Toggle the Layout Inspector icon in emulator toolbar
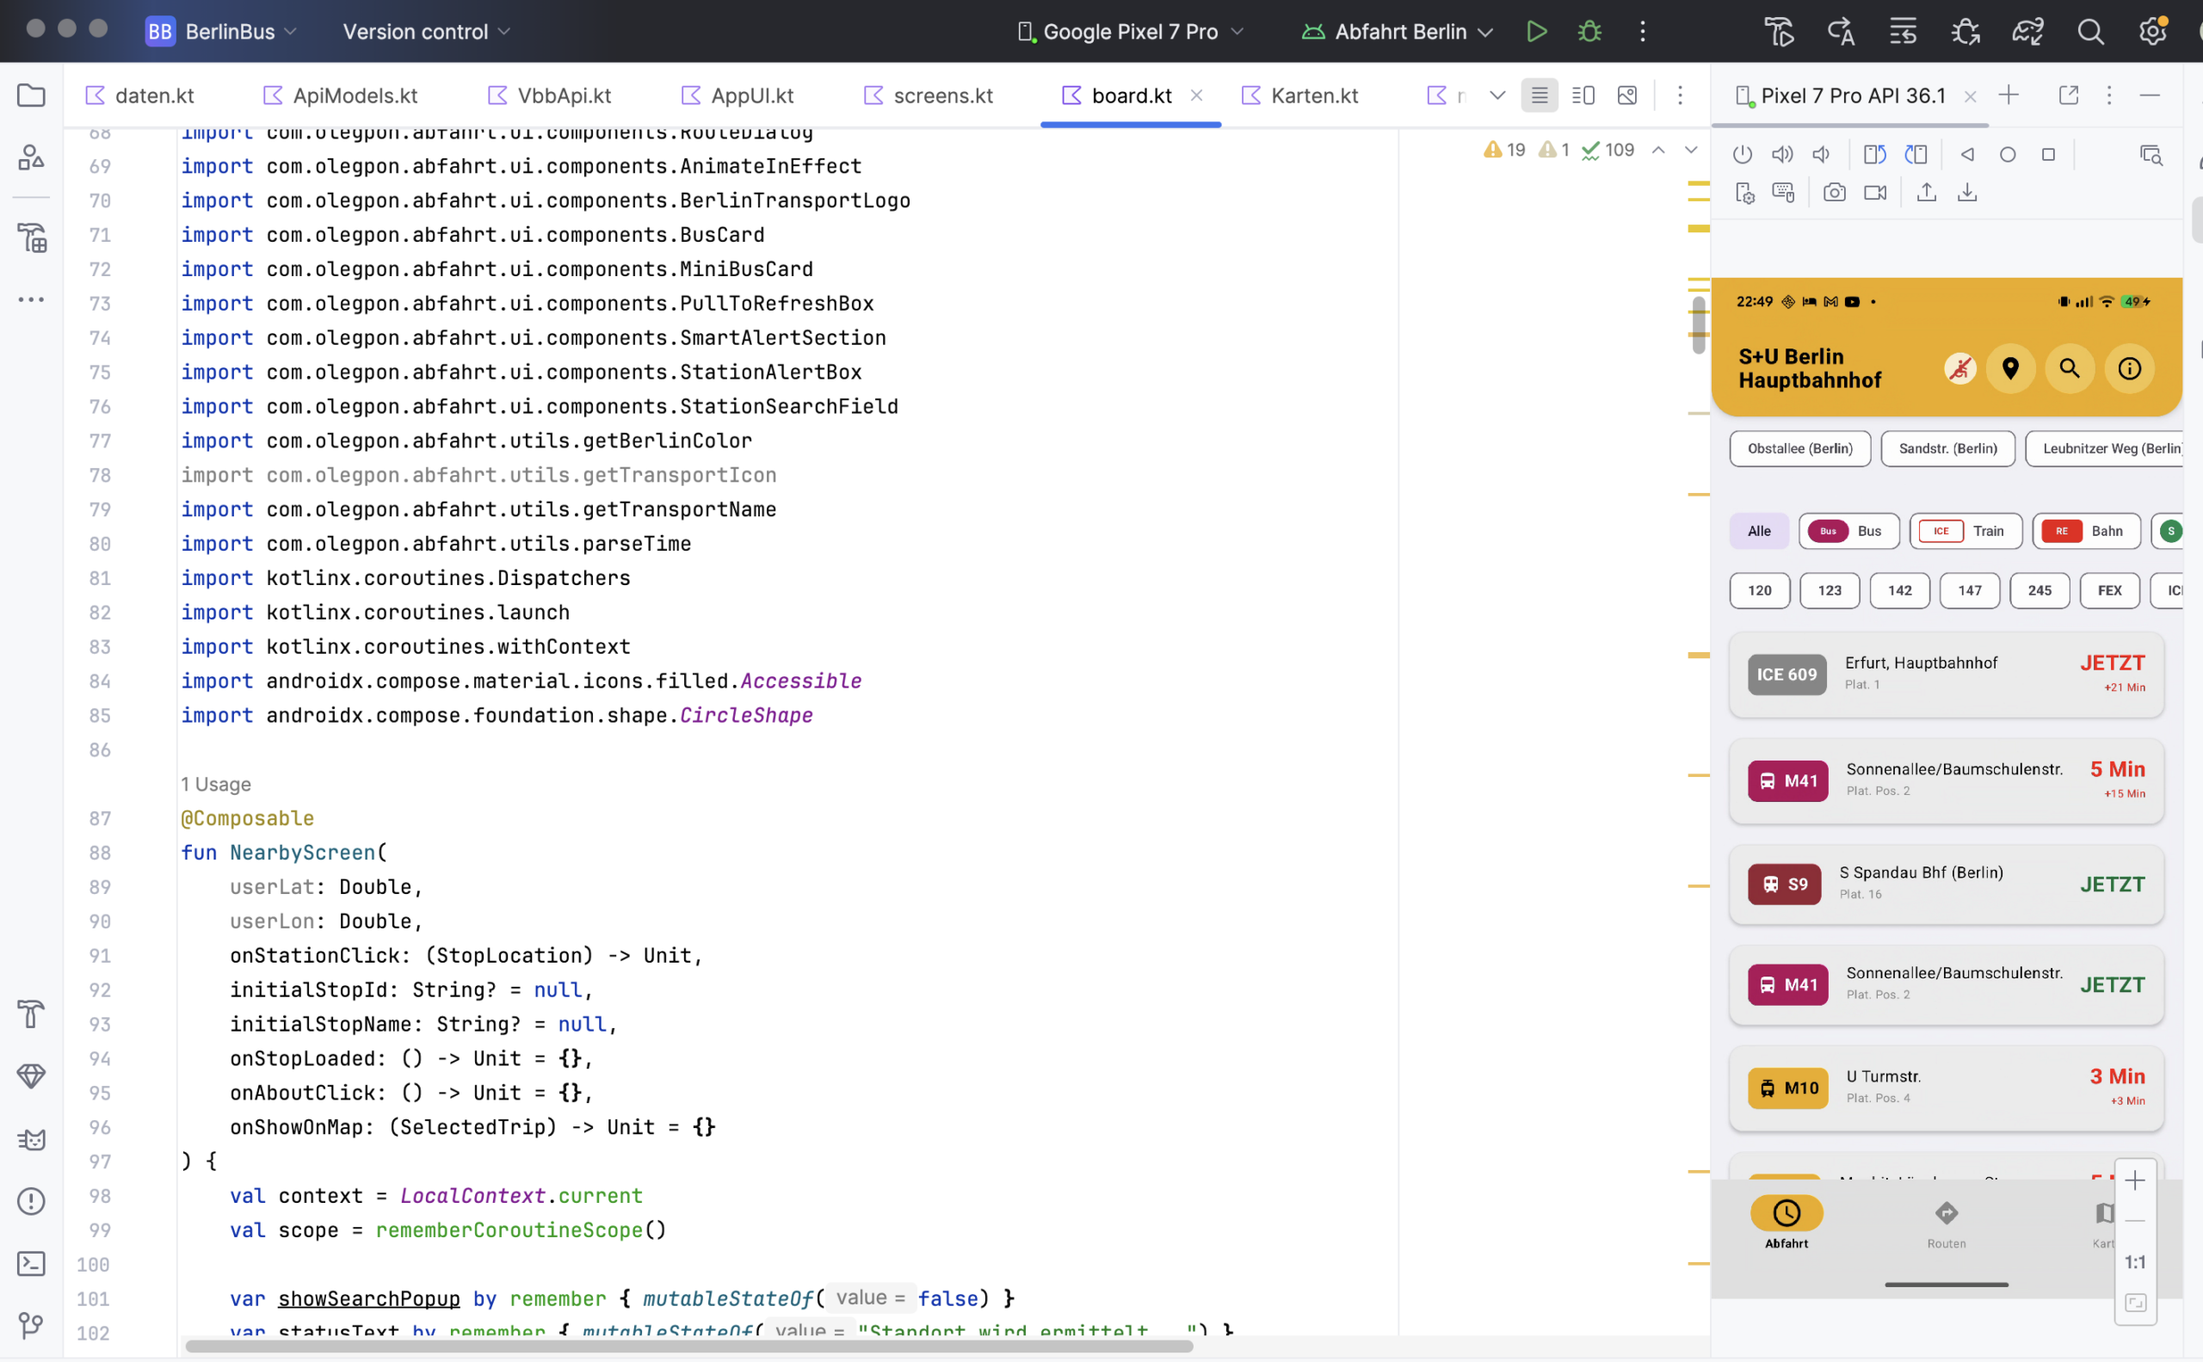Screen dimensions: 2203x1362 click(2151, 155)
